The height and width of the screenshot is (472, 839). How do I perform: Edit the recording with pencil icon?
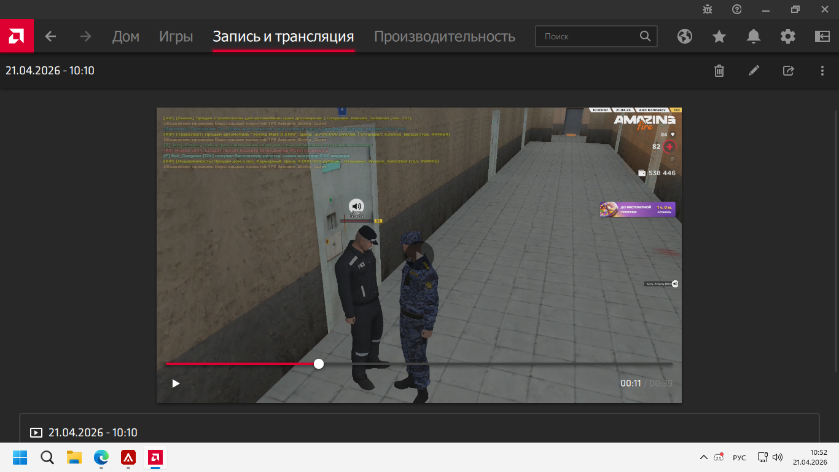pyautogui.click(x=754, y=71)
